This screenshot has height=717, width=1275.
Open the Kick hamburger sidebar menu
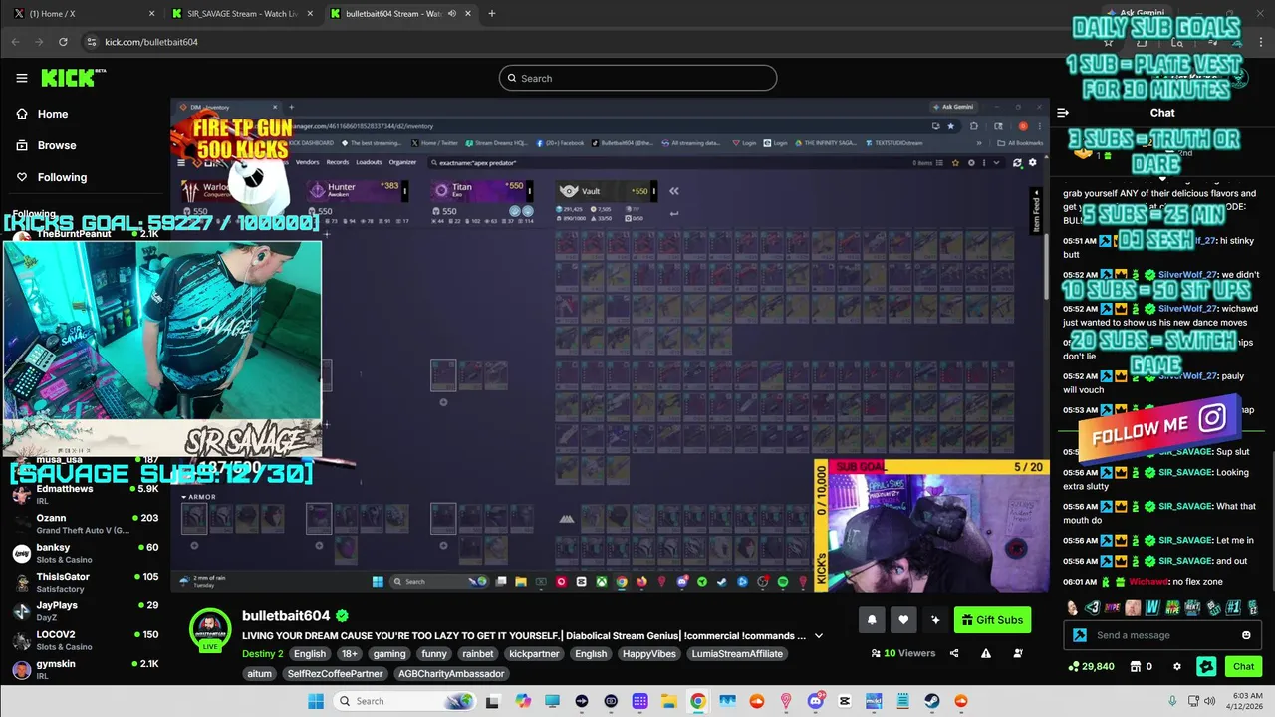click(x=22, y=78)
